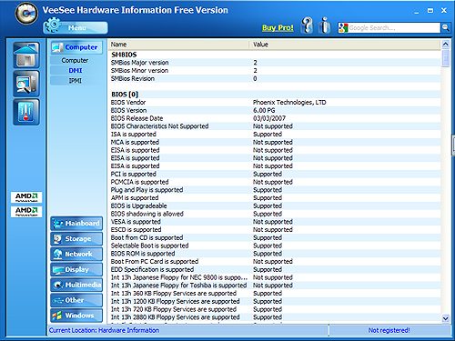Select BIOS Characteristics Not Supported row

click(275, 126)
